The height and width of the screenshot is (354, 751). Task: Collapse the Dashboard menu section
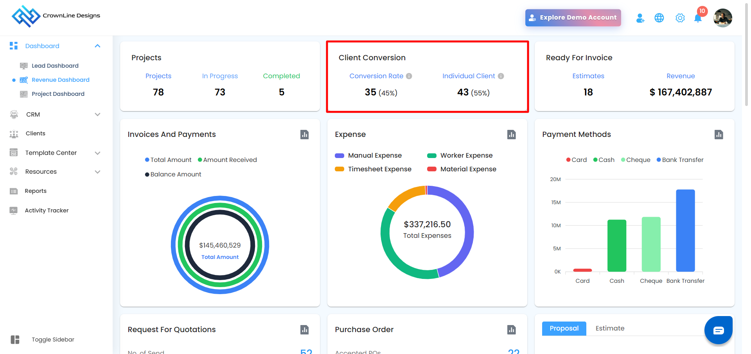(97, 46)
